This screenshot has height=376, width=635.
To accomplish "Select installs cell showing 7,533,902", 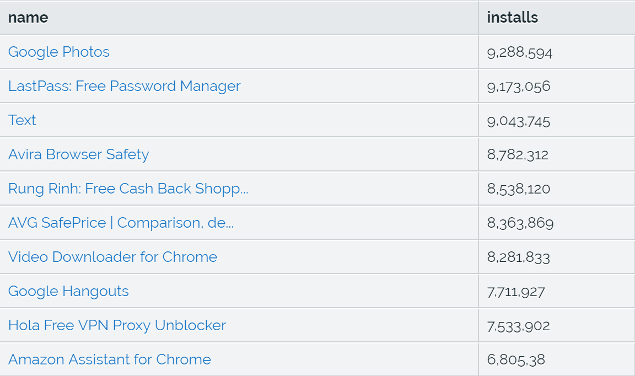I will click(556, 325).
